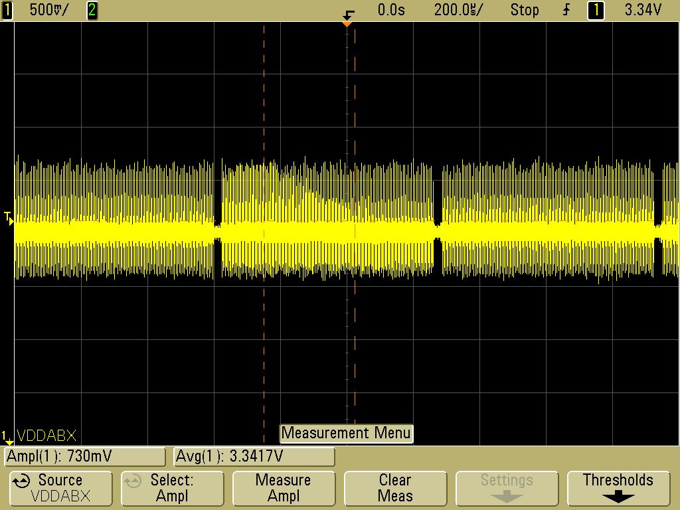680x510 pixels.
Task: Open the Source VDDABX softkey
Action: (60, 489)
